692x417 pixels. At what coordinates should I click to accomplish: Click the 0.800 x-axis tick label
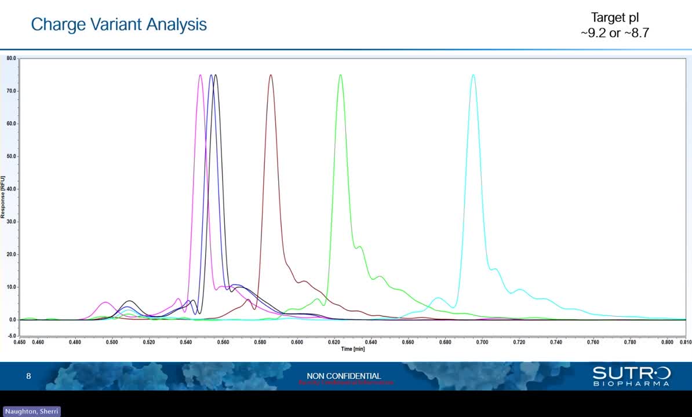coord(667,342)
